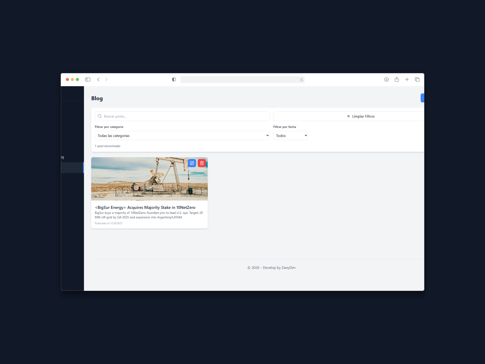Click the browser address bar
The height and width of the screenshot is (364, 485).
click(240, 80)
